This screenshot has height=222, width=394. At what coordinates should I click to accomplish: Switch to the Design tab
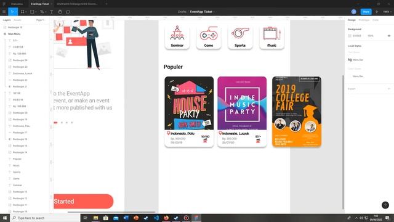click(352, 20)
